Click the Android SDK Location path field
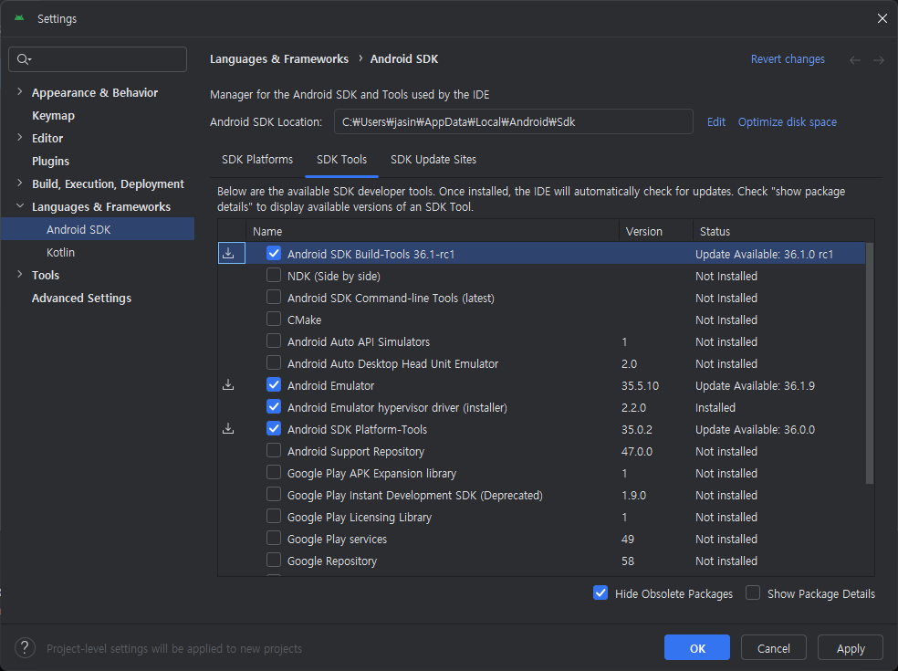The width and height of the screenshot is (898, 671). [x=513, y=121]
